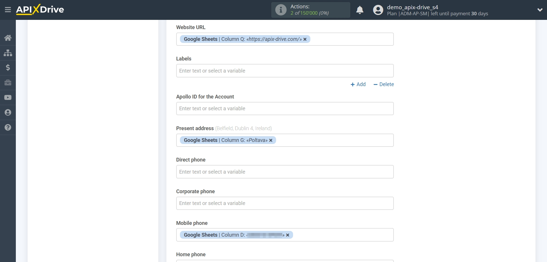Click the Labels input field
The image size is (547, 262).
coord(285,71)
